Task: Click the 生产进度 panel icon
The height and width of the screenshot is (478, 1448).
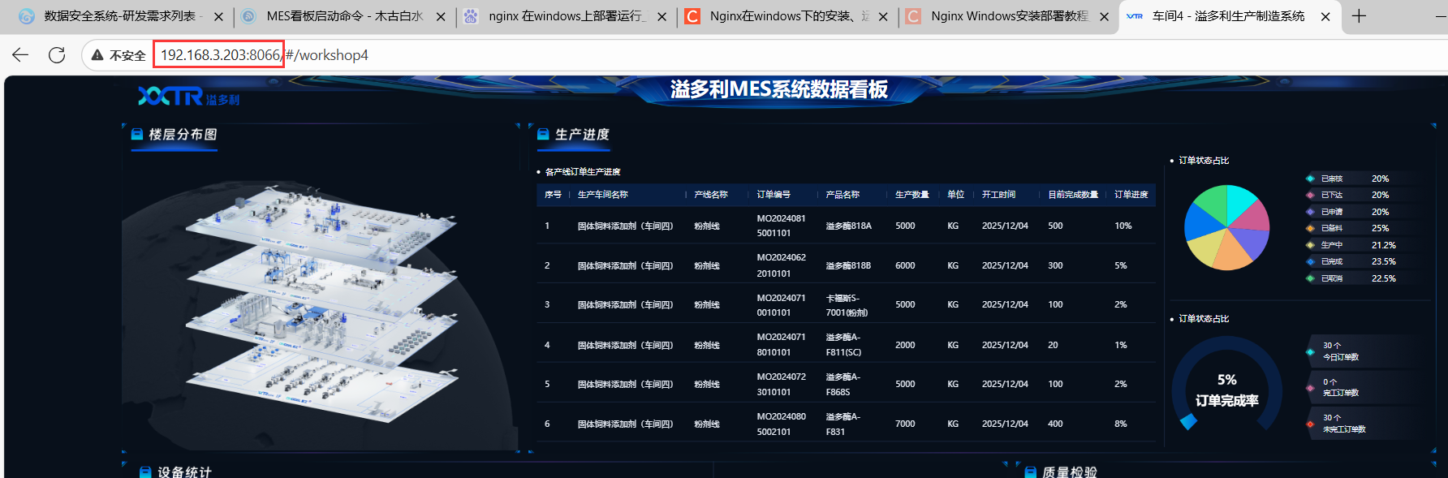Action: pyautogui.click(x=544, y=135)
